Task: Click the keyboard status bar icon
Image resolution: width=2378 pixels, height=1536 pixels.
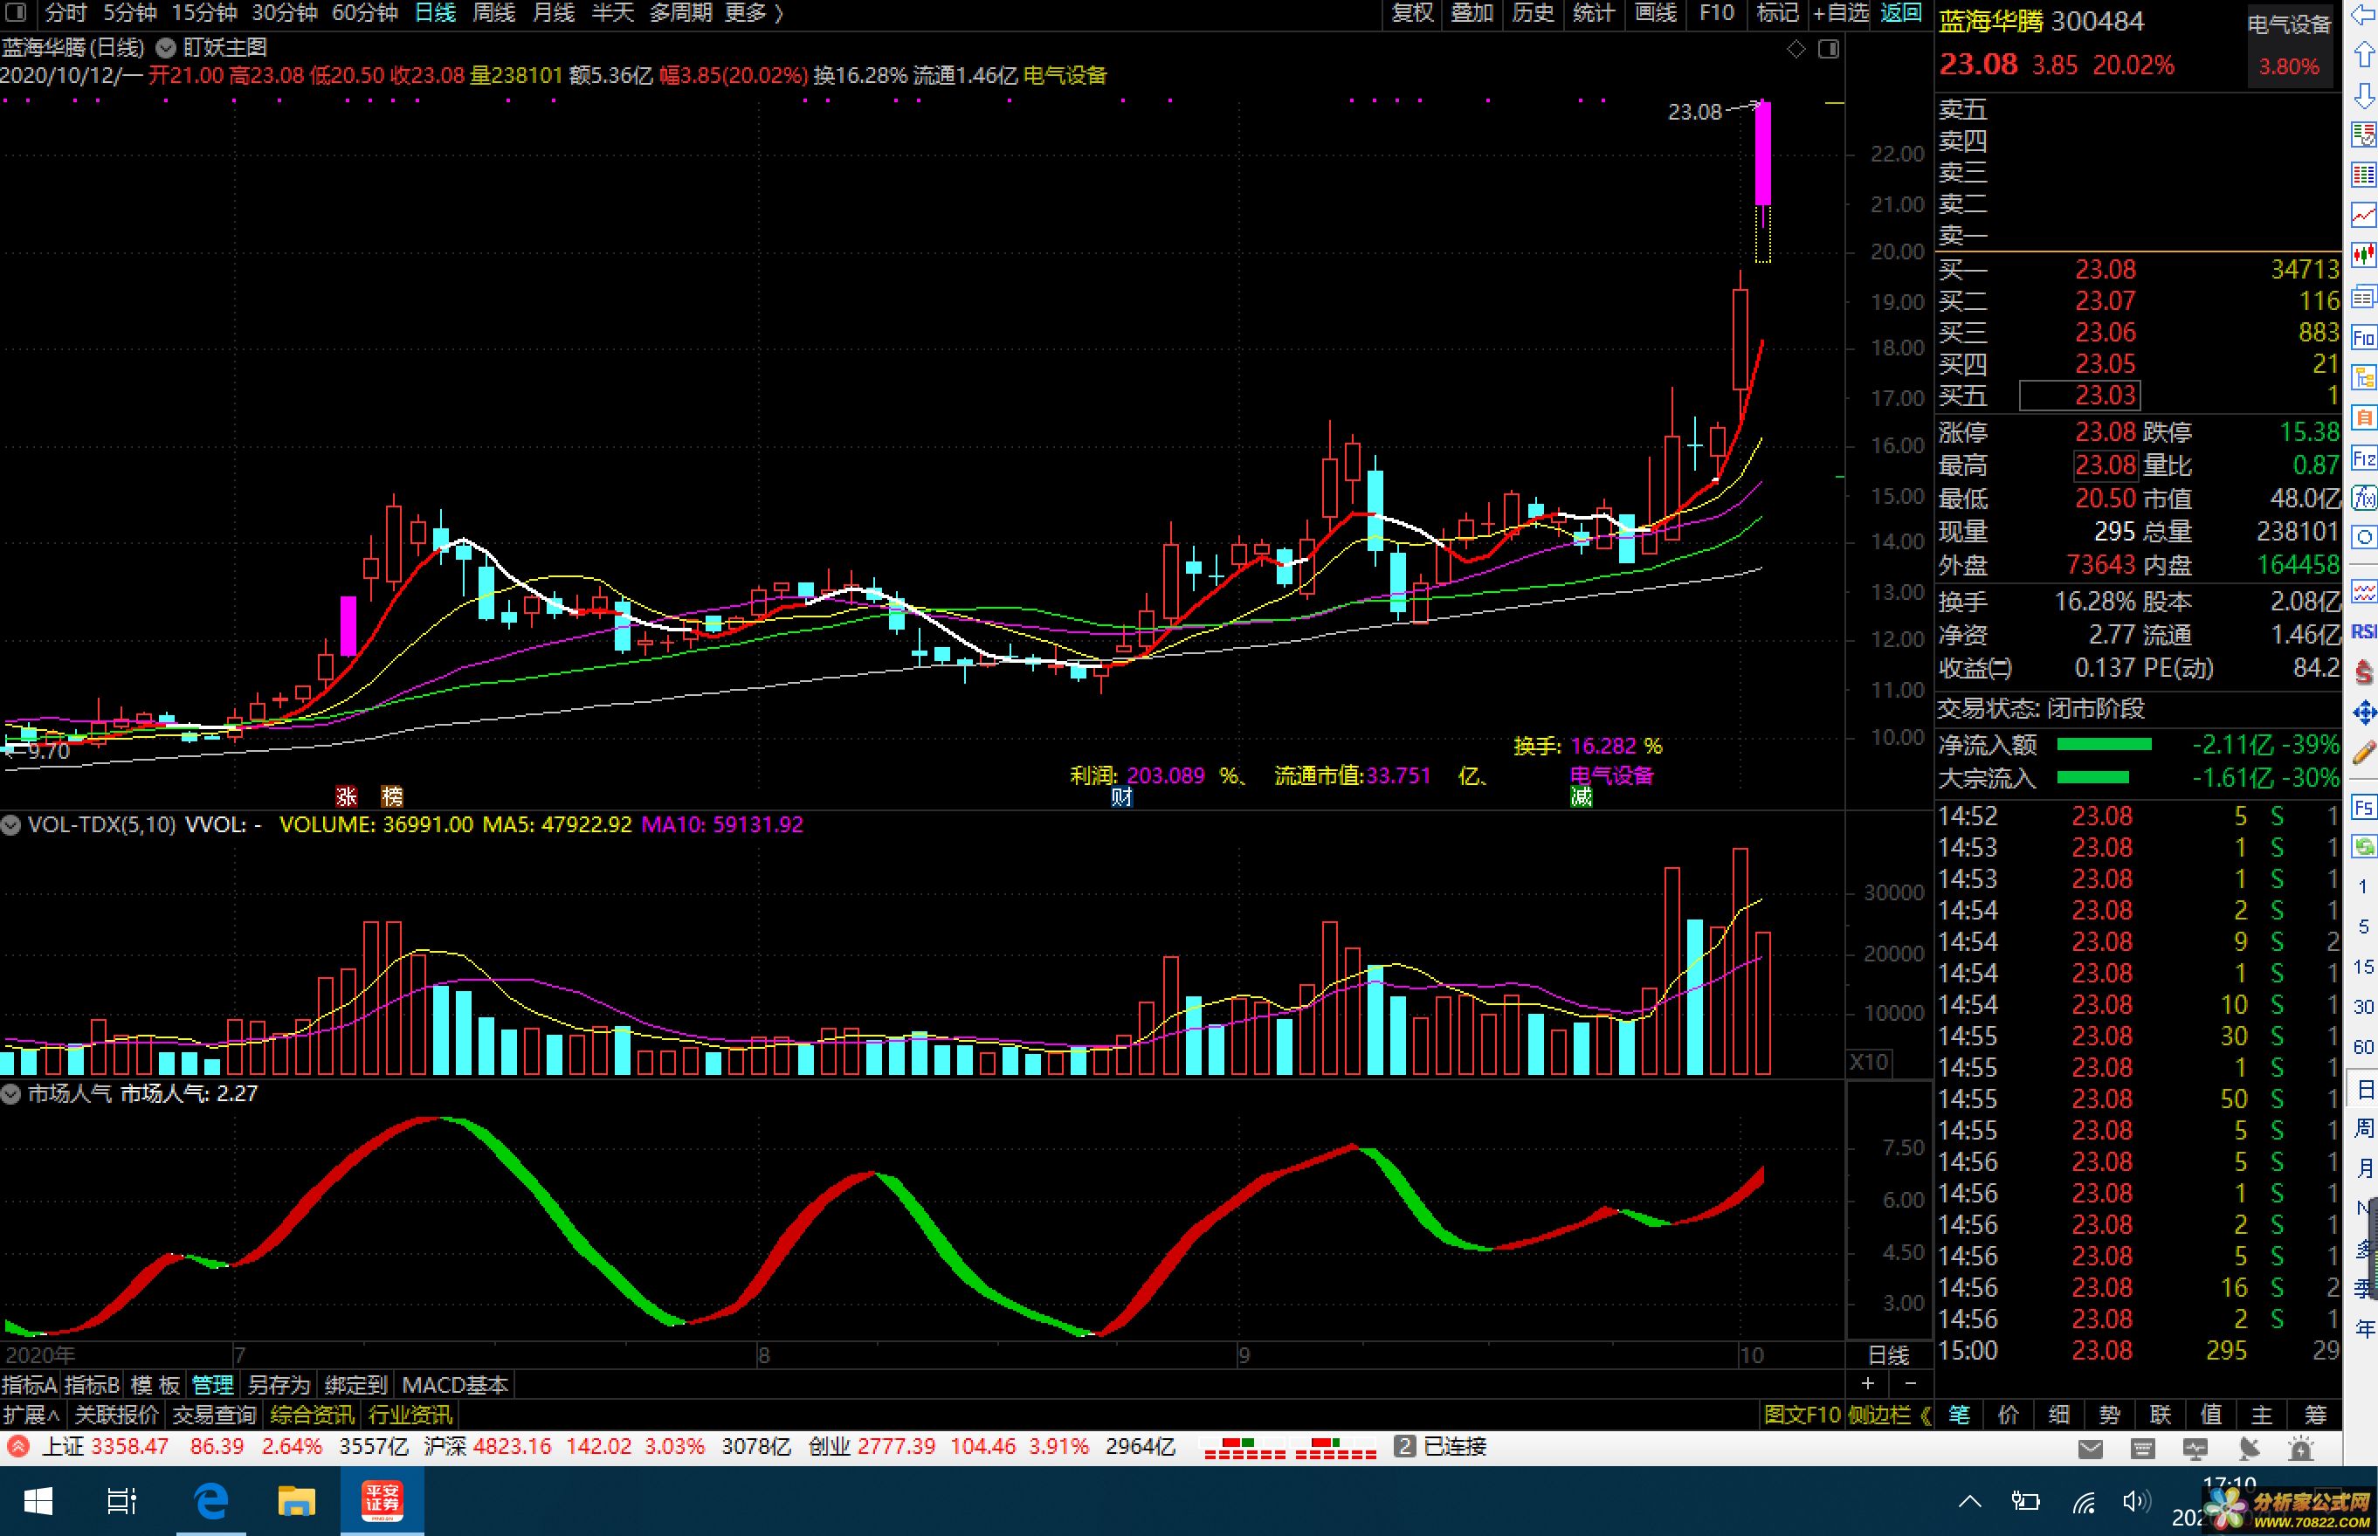Action: 2141,1448
